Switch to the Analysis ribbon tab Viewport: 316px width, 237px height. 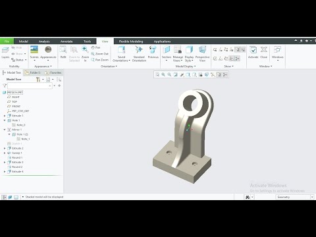click(44, 41)
